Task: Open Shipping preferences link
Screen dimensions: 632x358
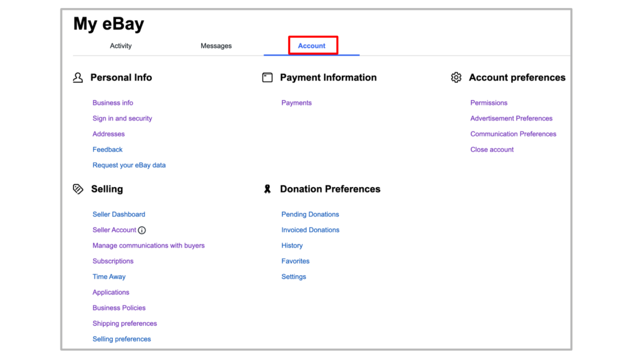Action: [125, 323]
